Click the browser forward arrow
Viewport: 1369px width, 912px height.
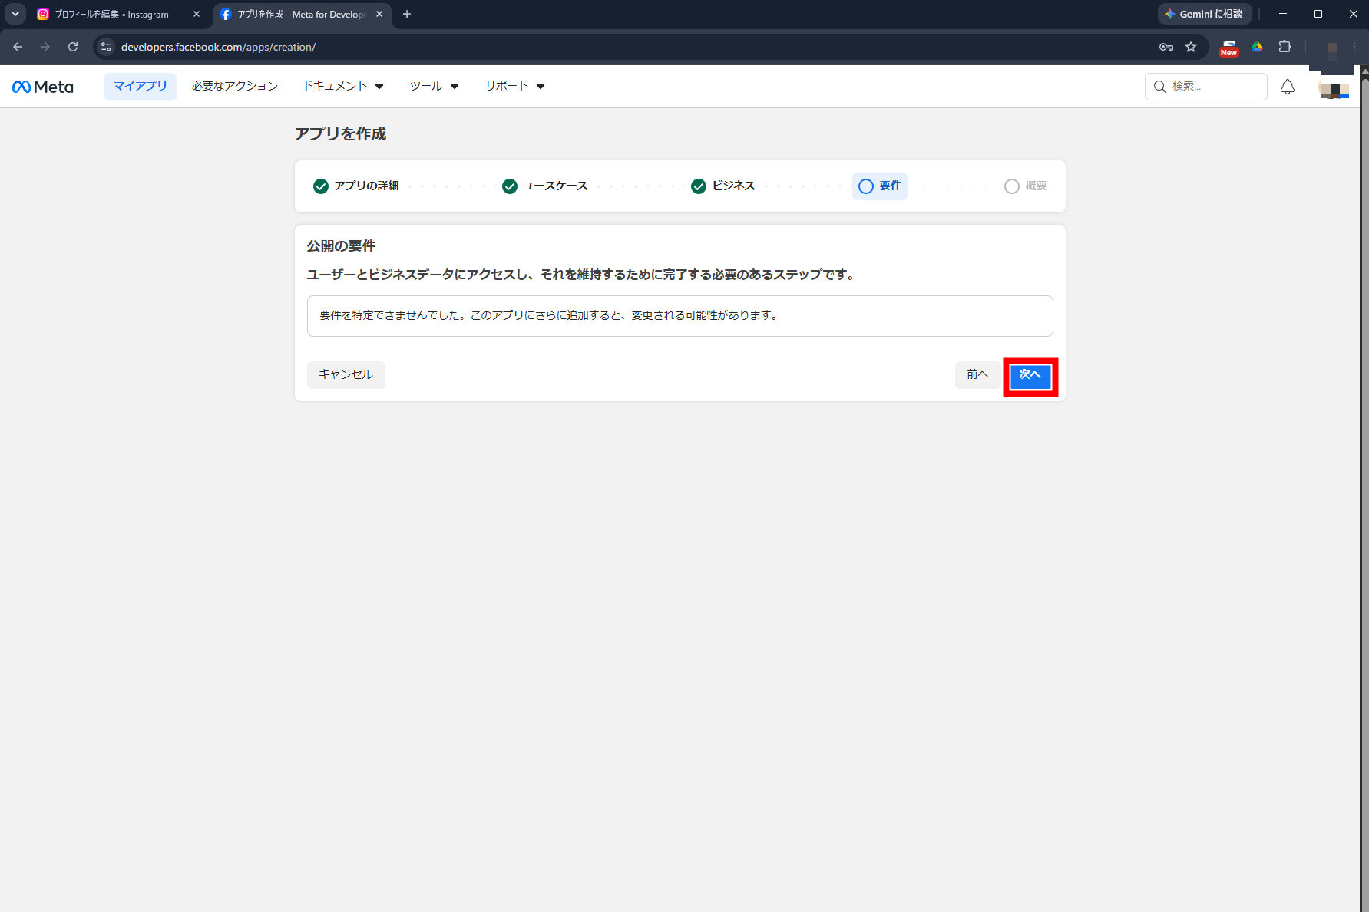(x=45, y=47)
